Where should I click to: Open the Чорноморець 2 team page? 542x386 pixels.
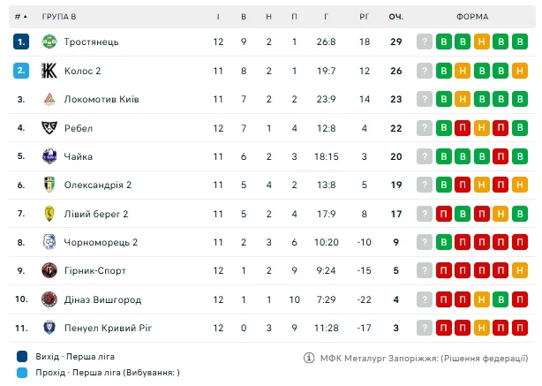click(x=101, y=242)
